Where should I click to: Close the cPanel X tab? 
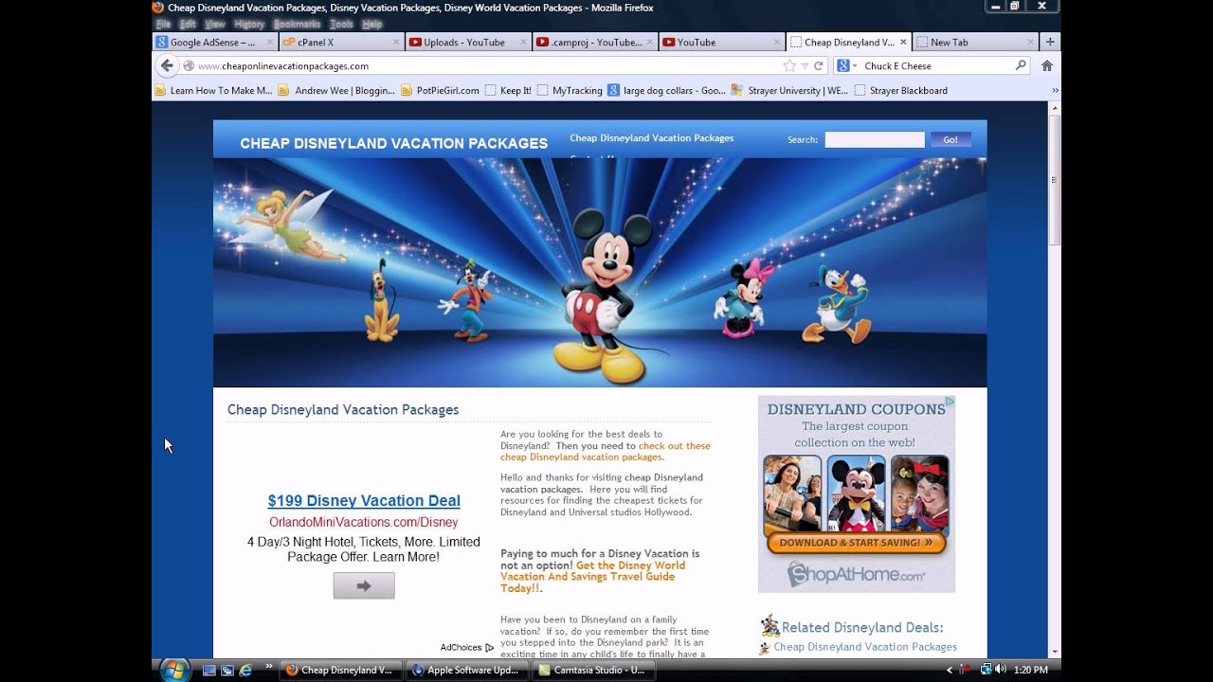click(x=396, y=42)
